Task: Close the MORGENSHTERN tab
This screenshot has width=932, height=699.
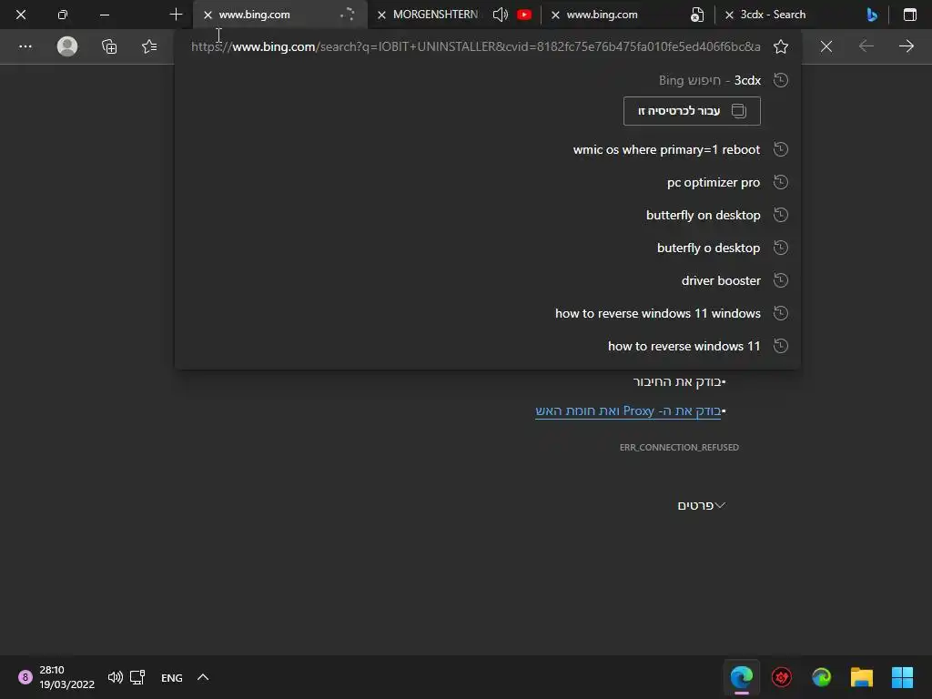Action: (x=381, y=15)
